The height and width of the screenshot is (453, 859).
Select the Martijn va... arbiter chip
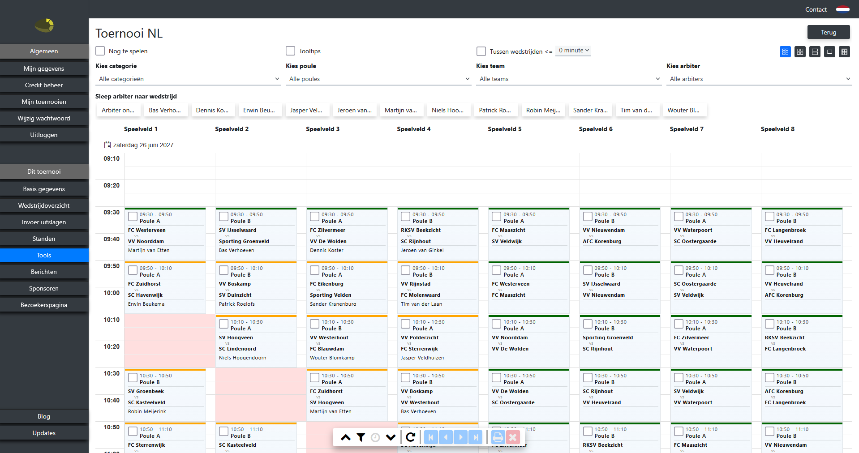[x=401, y=110]
